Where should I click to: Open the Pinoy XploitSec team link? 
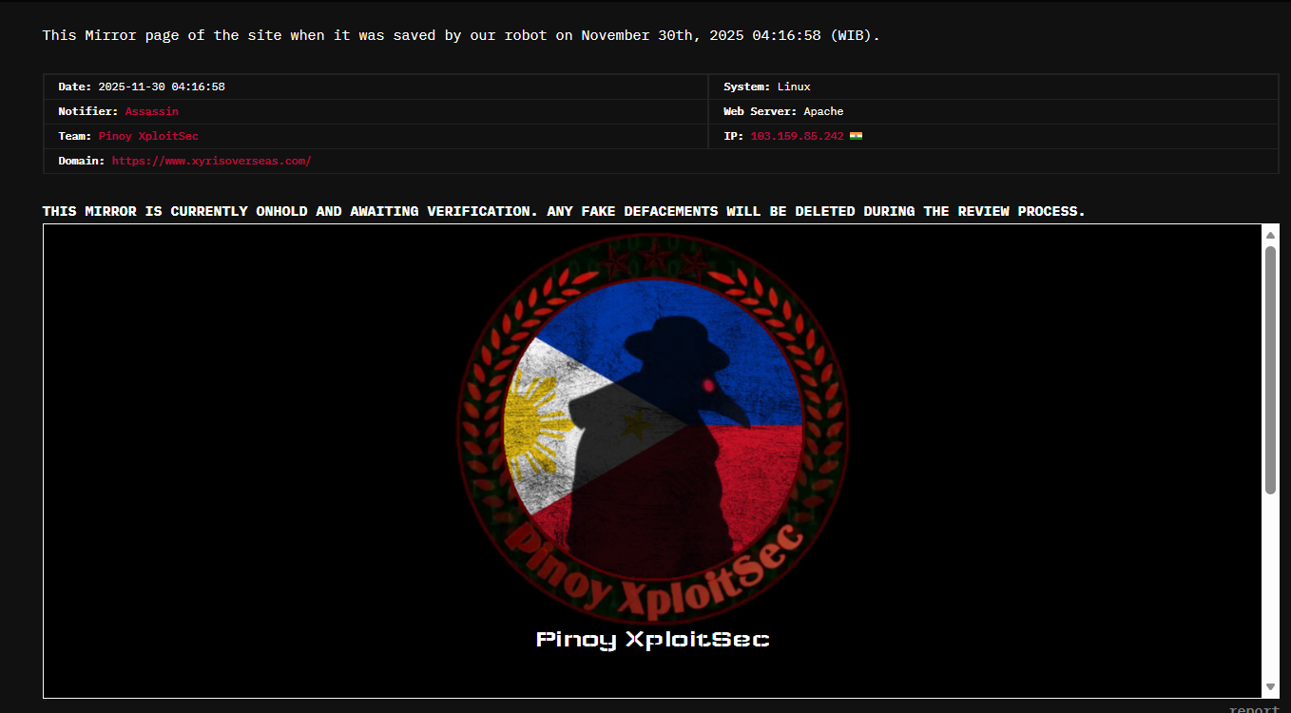[x=148, y=136]
